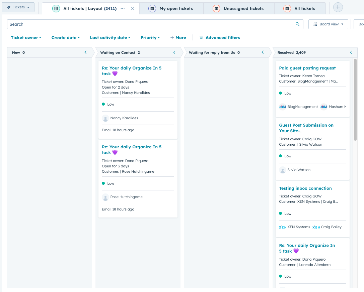Screen dimensions: 364x292
Task: Collapse the Waiting for reply from Us column
Action: click(x=263, y=52)
